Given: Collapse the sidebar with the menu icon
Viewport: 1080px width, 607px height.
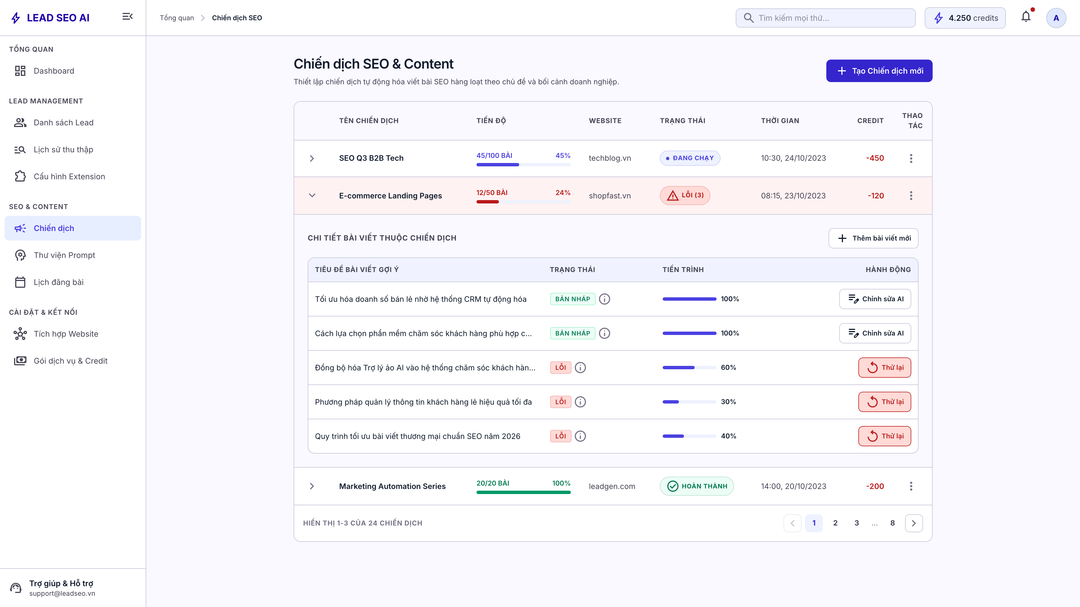Looking at the screenshot, I should (127, 17).
